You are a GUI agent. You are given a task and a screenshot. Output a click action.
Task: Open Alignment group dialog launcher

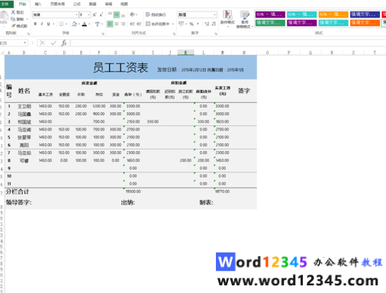(x=174, y=34)
